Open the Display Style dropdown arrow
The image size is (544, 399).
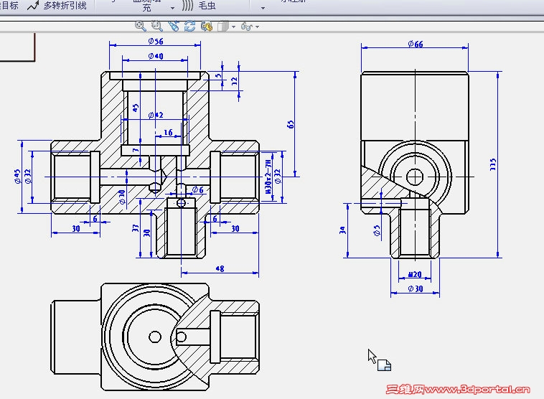tap(233, 27)
